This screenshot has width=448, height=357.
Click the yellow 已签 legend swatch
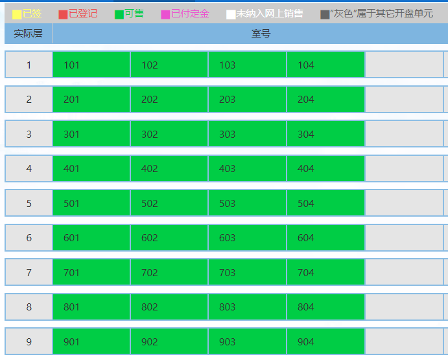point(17,14)
